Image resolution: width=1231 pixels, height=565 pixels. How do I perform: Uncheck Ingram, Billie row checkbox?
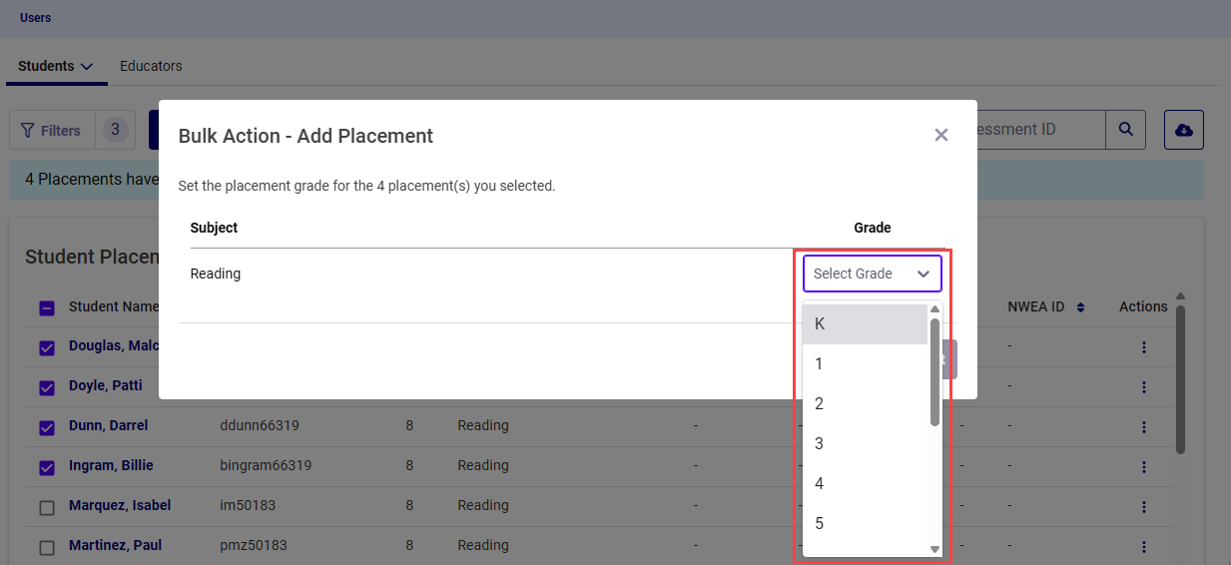click(47, 468)
